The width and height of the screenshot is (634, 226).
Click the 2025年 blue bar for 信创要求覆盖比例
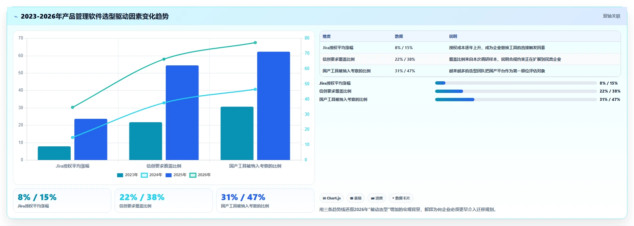[182, 113]
